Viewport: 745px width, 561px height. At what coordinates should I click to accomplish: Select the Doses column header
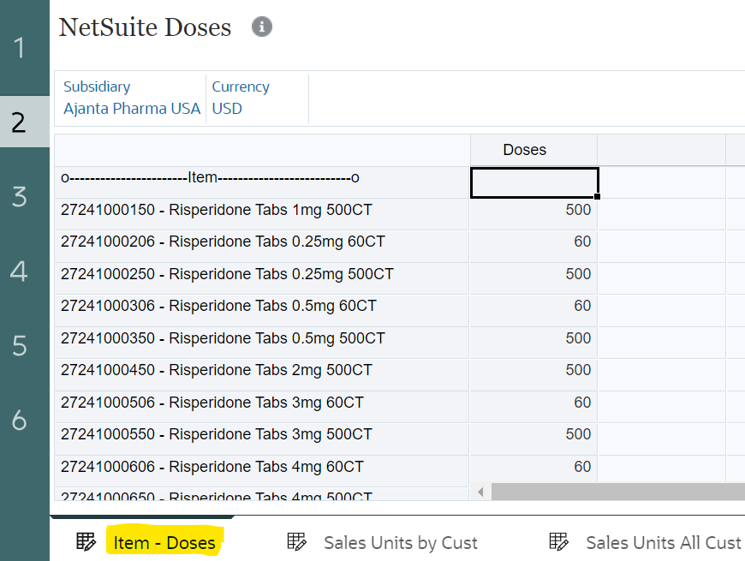(524, 150)
